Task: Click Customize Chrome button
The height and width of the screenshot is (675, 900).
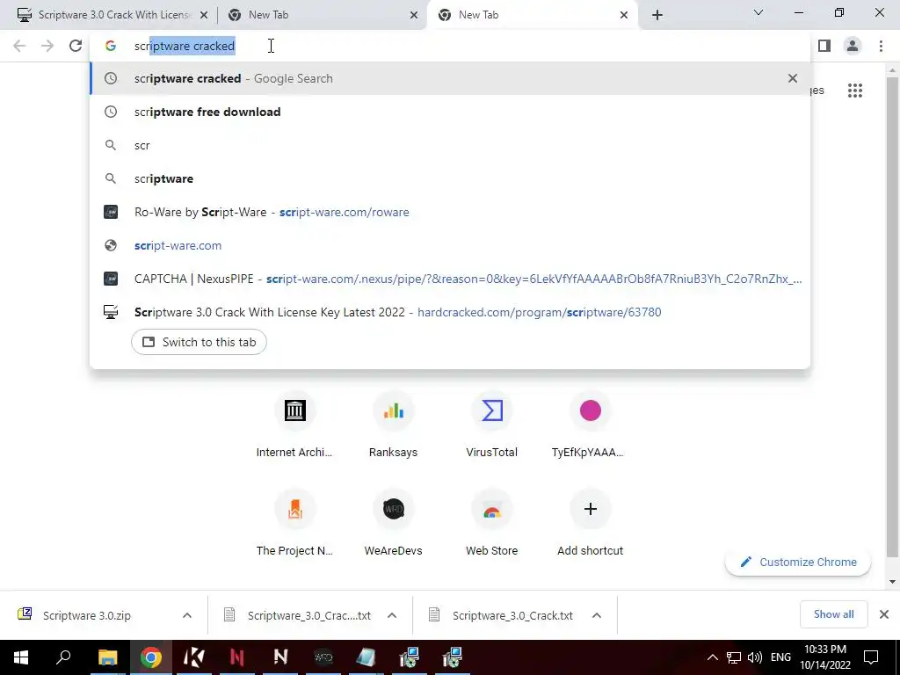Action: tap(798, 562)
